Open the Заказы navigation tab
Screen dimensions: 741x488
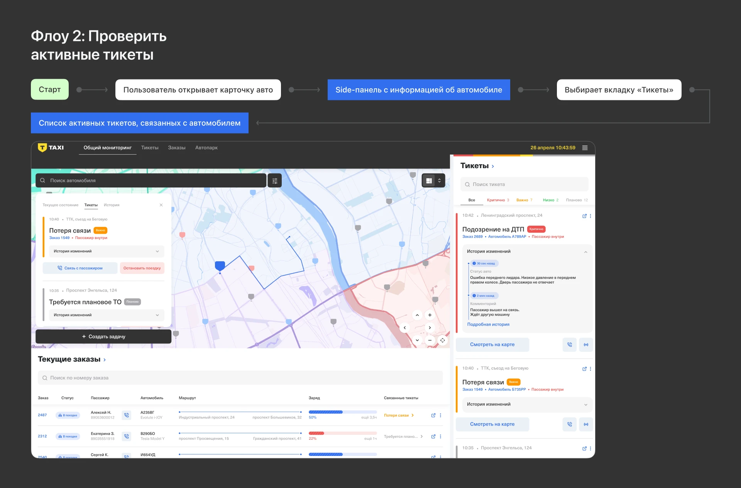point(177,148)
